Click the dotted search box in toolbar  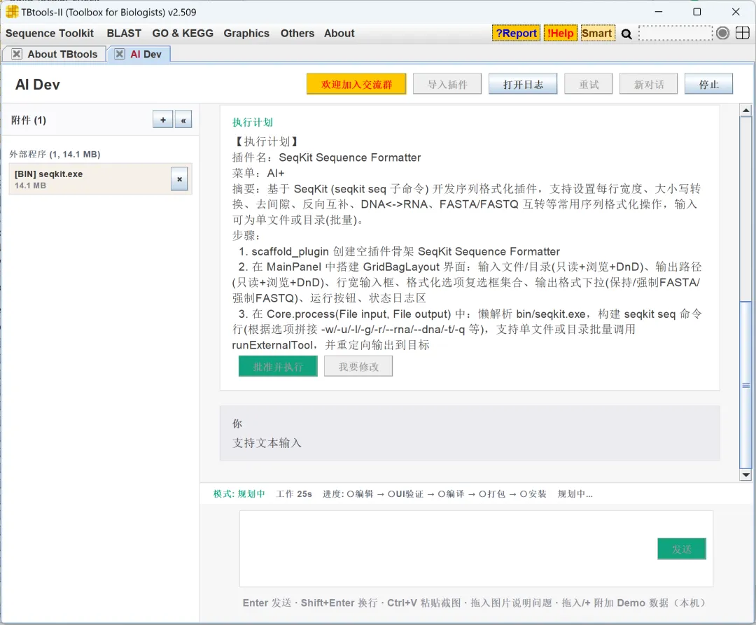pos(675,34)
